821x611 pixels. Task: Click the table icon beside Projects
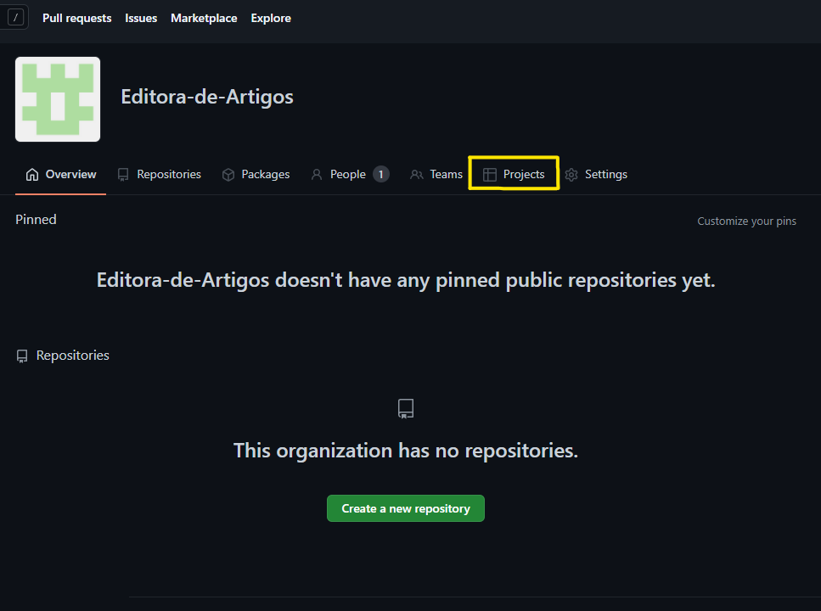point(490,175)
